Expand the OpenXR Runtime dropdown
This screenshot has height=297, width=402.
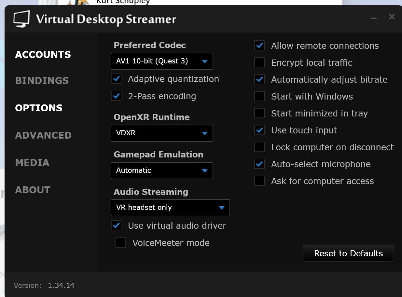click(162, 133)
